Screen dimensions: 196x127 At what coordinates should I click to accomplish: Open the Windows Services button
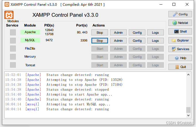tap(180, 49)
